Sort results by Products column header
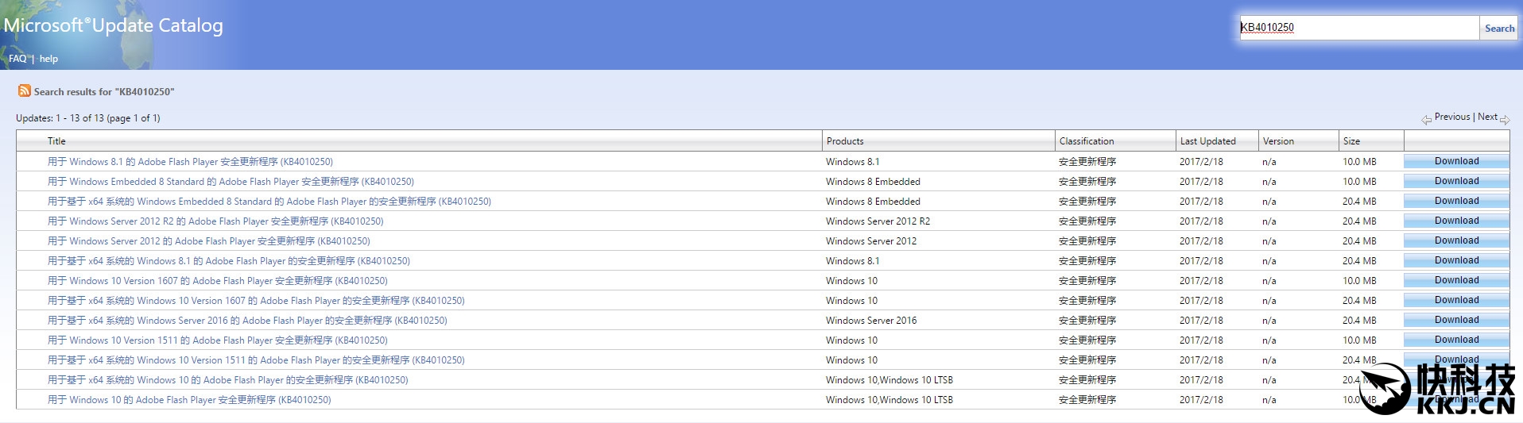Image resolution: width=1523 pixels, height=423 pixels. [x=844, y=141]
